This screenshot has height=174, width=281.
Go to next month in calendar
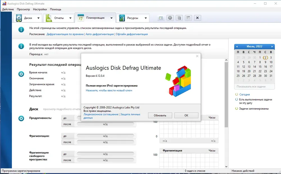coord(272,47)
